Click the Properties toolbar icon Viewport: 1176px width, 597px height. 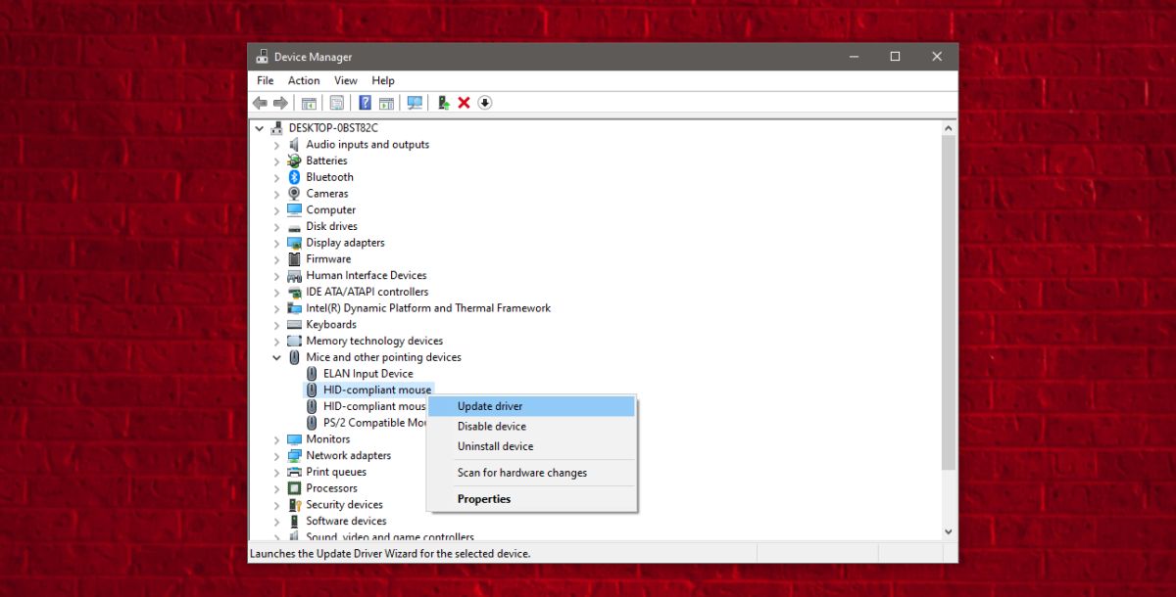[x=336, y=102]
